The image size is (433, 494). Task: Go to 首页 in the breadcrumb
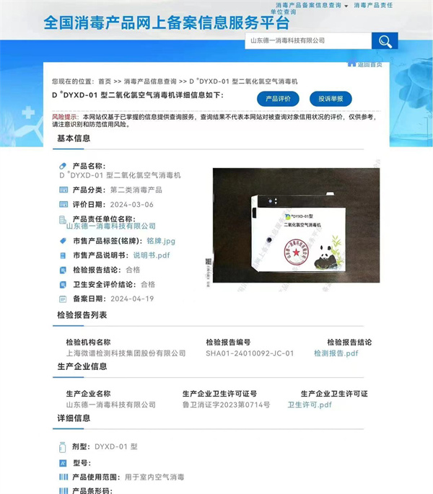tap(105, 81)
